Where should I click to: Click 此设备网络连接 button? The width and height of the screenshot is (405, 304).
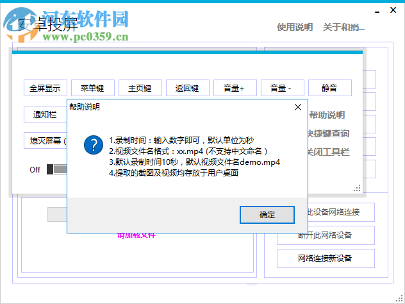[341, 212]
